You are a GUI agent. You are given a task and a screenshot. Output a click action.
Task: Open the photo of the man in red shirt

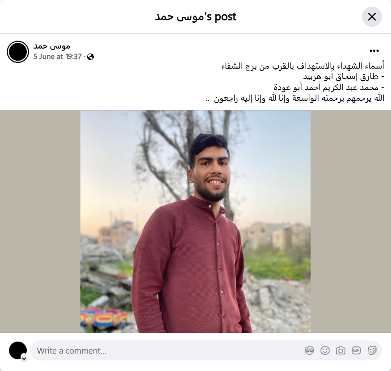(195, 222)
